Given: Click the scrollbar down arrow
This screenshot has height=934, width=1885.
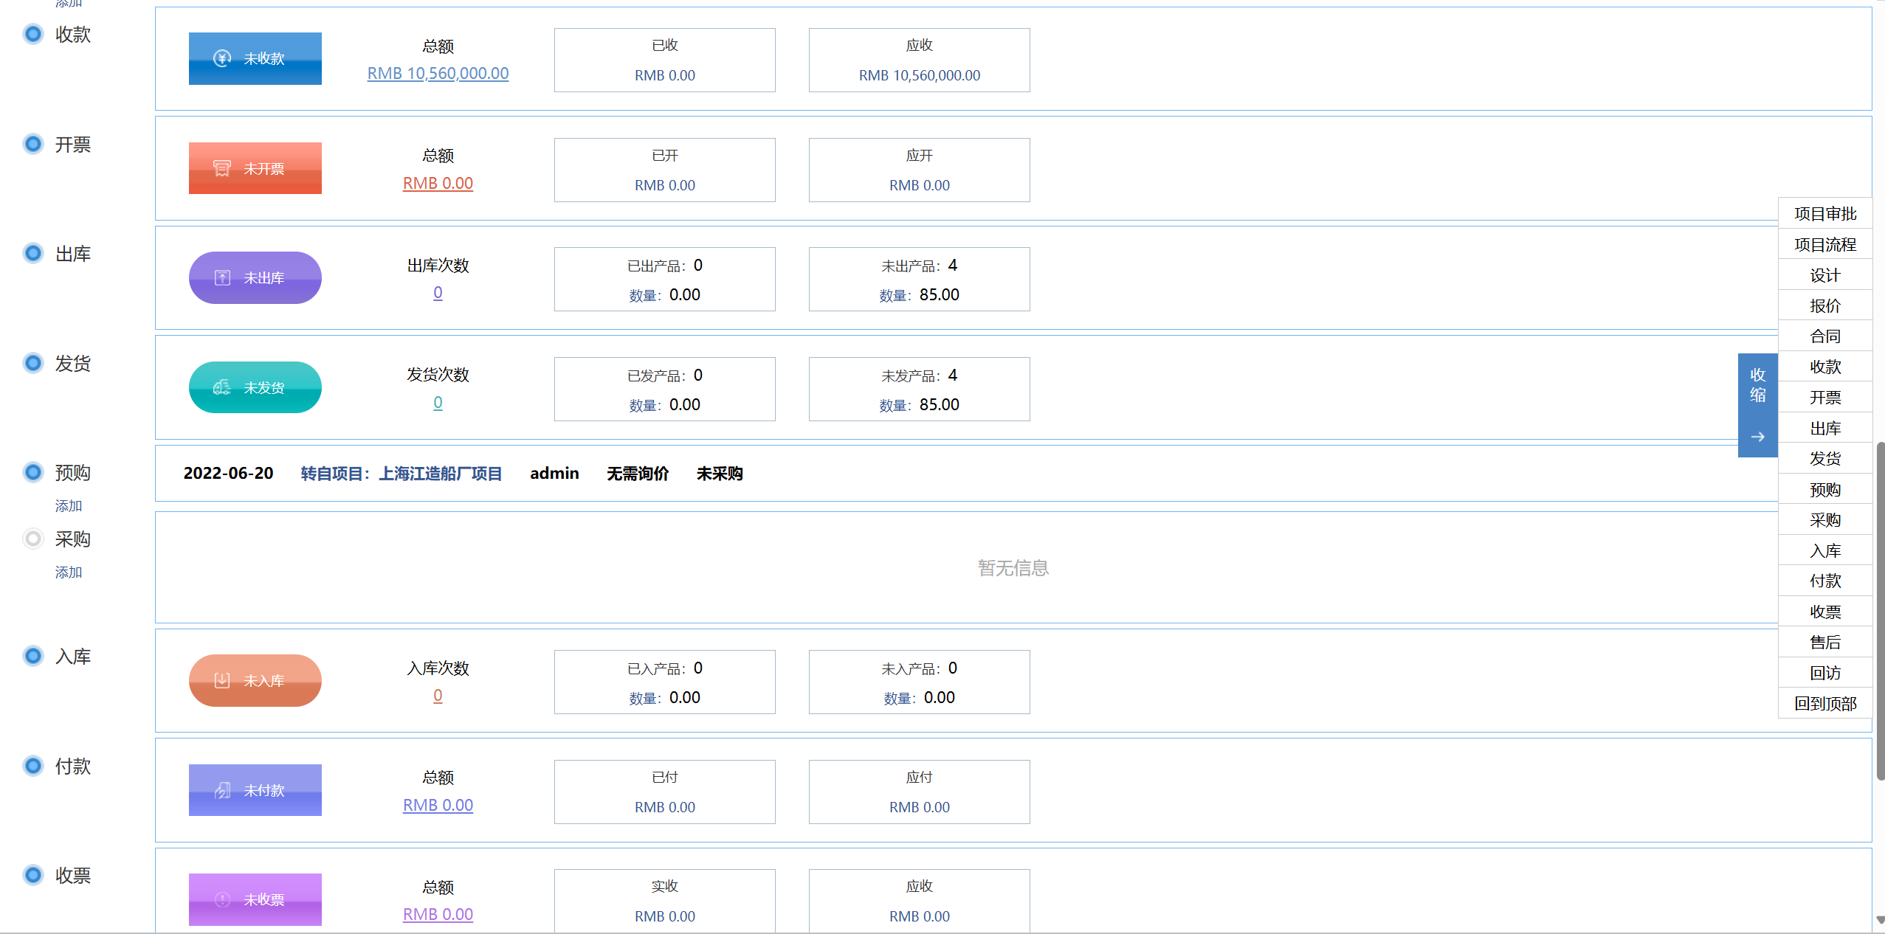Looking at the screenshot, I should pyautogui.click(x=1880, y=920).
